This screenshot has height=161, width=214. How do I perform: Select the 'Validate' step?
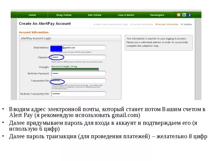pyautogui.click(x=186, y=24)
